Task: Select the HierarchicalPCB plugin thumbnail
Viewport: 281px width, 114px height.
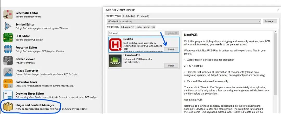Action: (x=116, y=61)
